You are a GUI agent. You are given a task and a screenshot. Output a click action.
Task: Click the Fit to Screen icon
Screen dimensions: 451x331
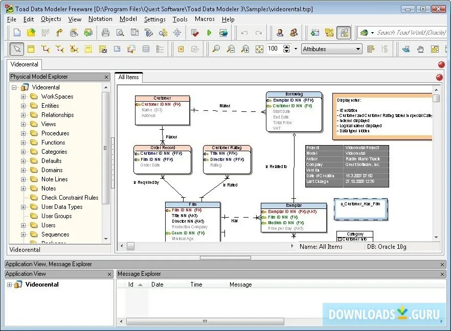(x=259, y=49)
